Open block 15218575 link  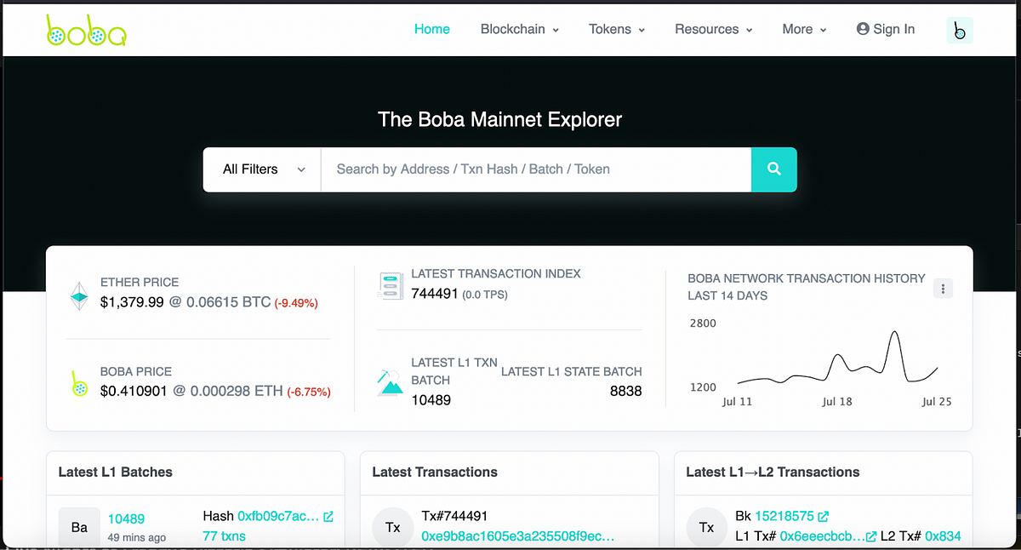pos(784,516)
